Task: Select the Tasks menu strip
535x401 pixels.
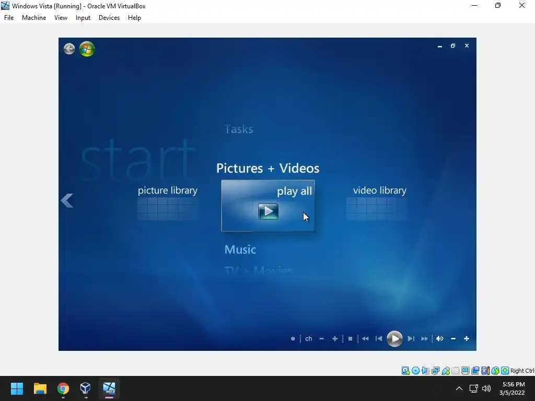Action: 239,129
